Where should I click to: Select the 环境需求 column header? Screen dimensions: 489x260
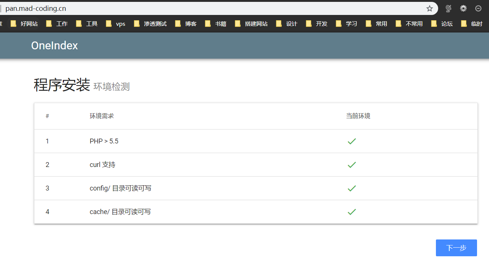pyautogui.click(x=102, y=116)
